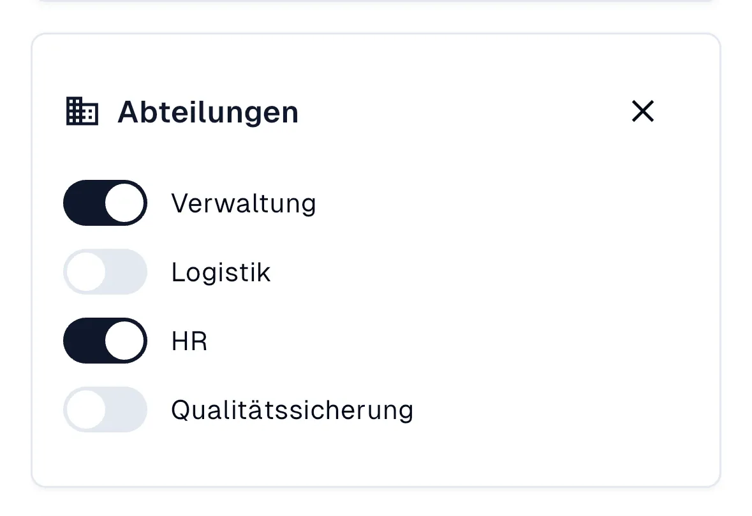
Task: Click the building icon beside Abteilungen
Action: (x=83, y=110)
